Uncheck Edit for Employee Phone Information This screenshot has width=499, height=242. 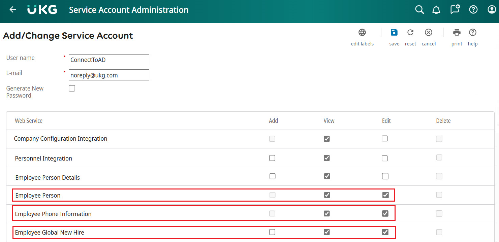coord(385,213)
